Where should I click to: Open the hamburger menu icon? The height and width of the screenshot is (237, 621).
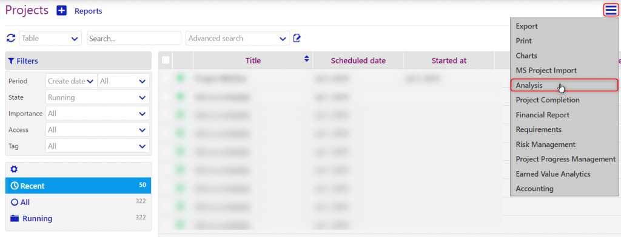(x=611, y=10)
